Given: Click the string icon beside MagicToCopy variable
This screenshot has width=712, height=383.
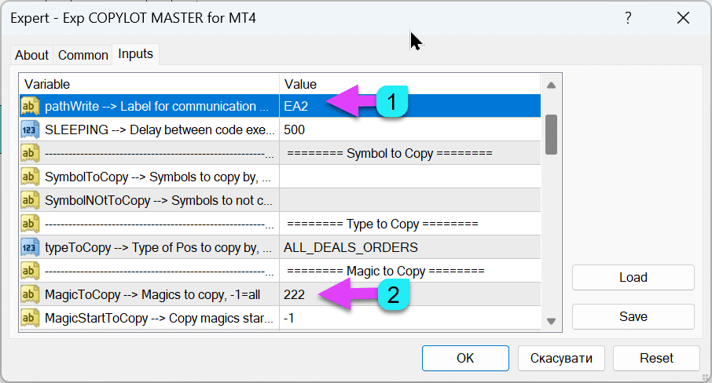Looking at the screenshot, I should pos(31,294).
